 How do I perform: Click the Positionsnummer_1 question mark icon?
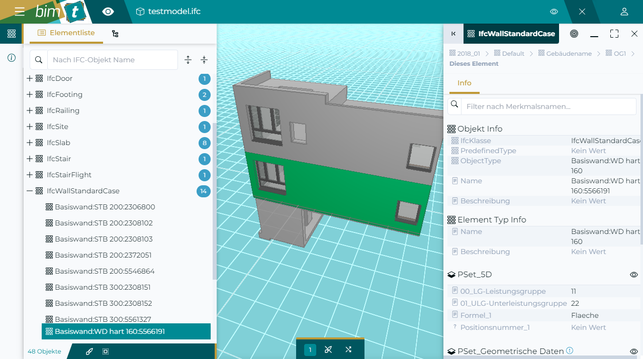pos(454,327)
